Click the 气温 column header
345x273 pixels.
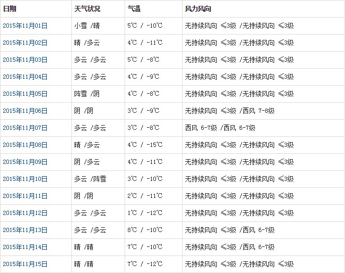pos(134,9)
